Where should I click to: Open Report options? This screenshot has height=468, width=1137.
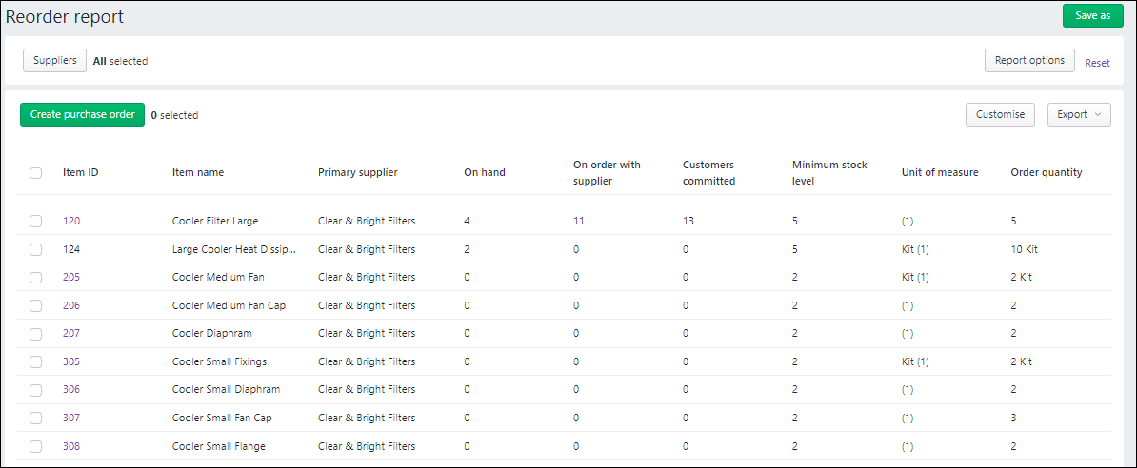point(1029,60)
